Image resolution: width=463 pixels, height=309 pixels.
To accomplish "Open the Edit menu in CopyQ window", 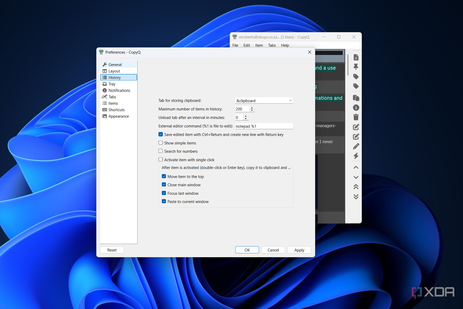I will tap(247, 45).
